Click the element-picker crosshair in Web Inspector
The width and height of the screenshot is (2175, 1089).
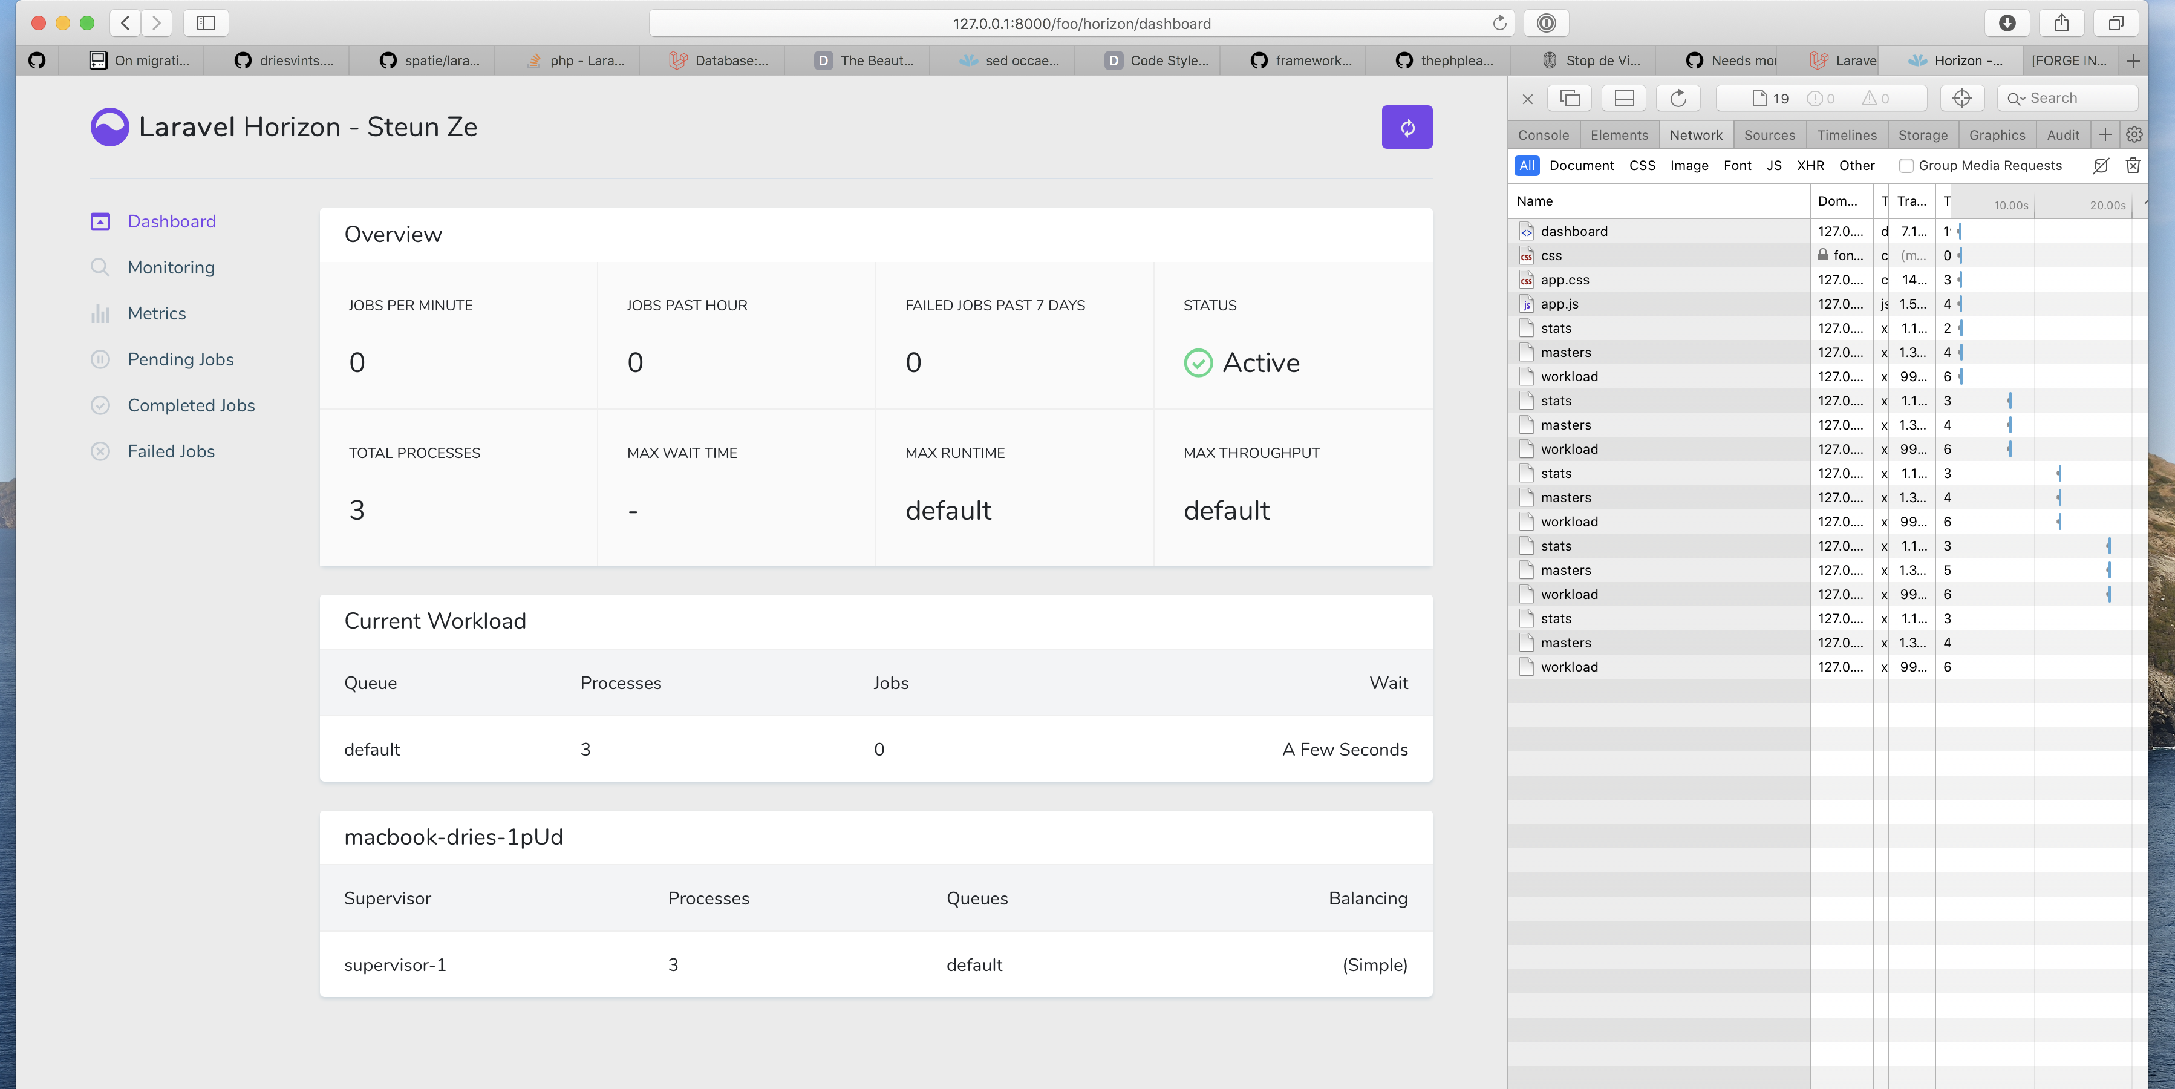pos(1962,98)
